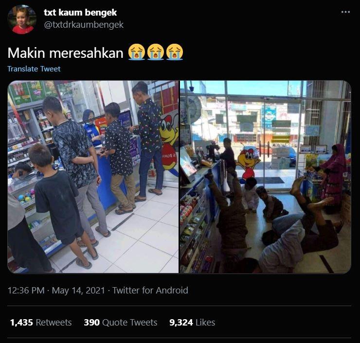Click the first crying emoji in tweet
The image size is (360, 343).
(x=136, y=52)
